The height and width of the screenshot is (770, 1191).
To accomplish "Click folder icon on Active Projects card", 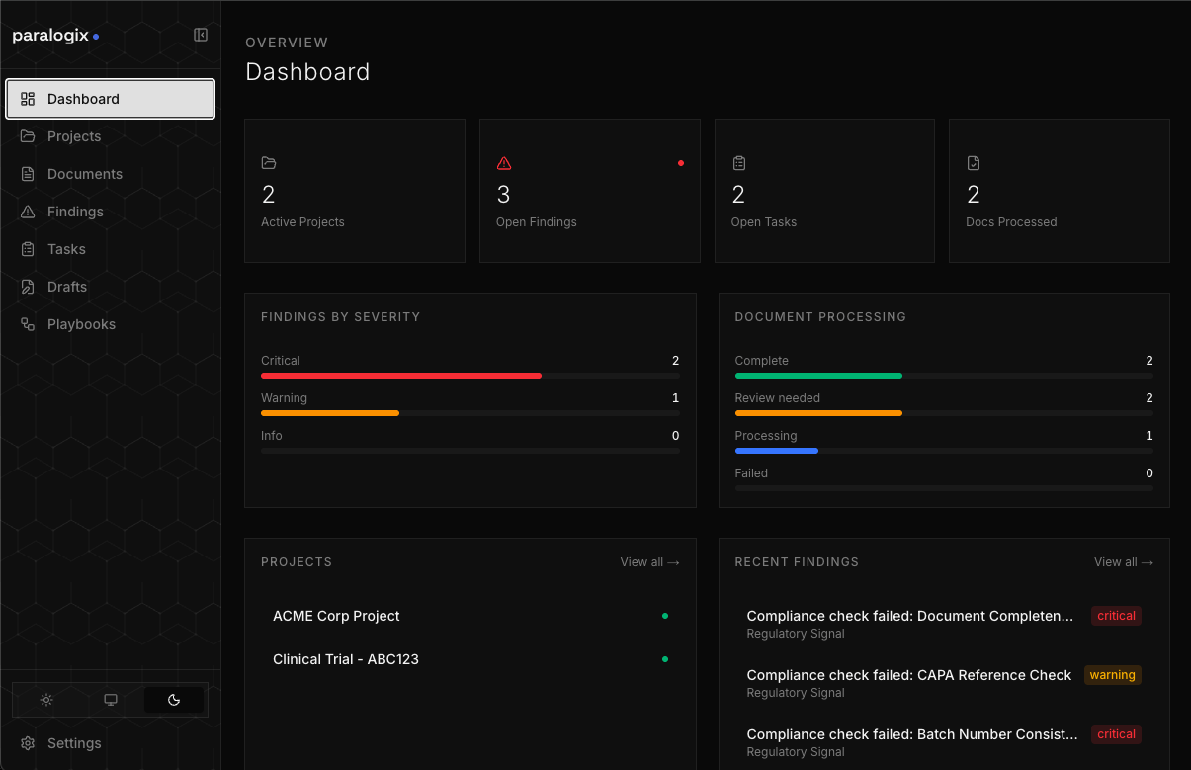I will (269, 163).
